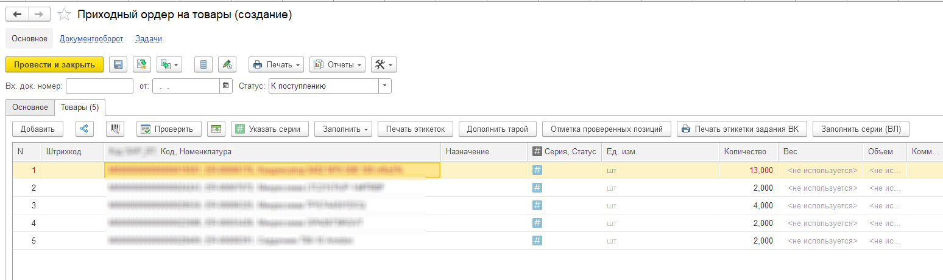This screenshot has width=943, height=280.
Task: Click series hash icon in row 3
Action: tap(537, 205)
